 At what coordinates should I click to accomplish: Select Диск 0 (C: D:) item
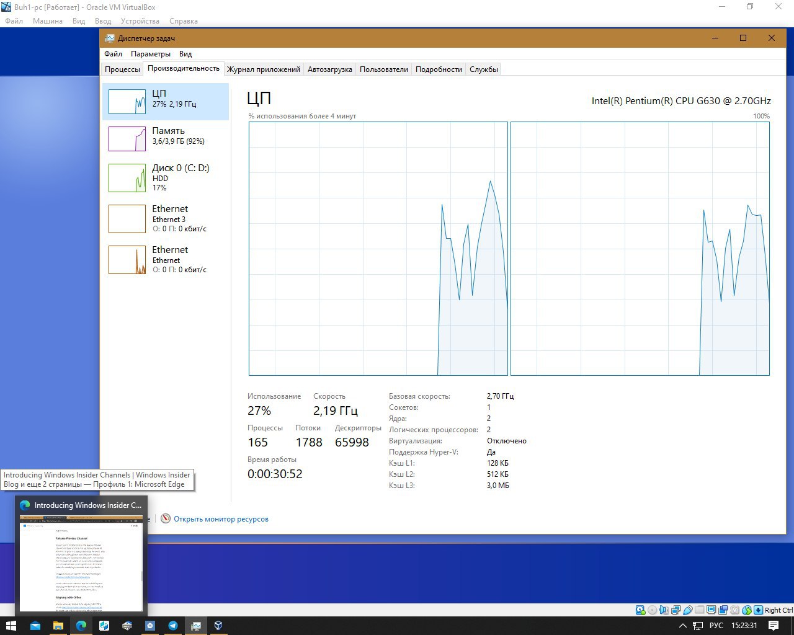pos(166,177)
